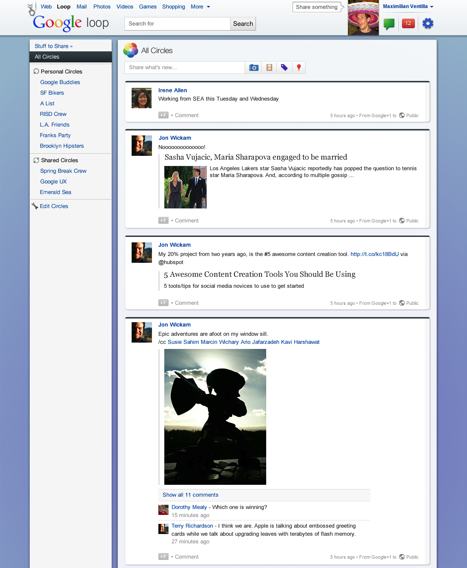Click the Edit Circles wrench icon
This screenshot has height=568, width=467.
35,206
